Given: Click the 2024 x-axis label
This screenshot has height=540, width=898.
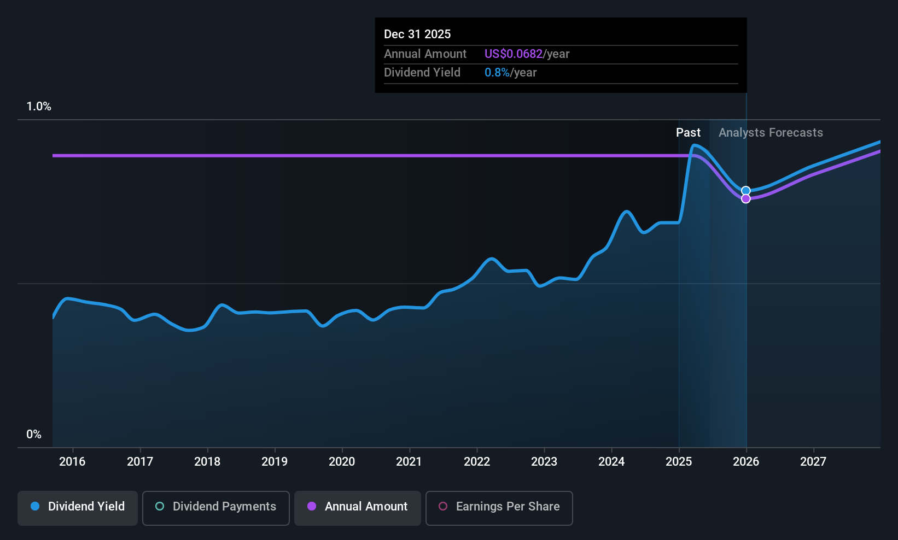Looking at the screenshot, I should coord(611,462).
